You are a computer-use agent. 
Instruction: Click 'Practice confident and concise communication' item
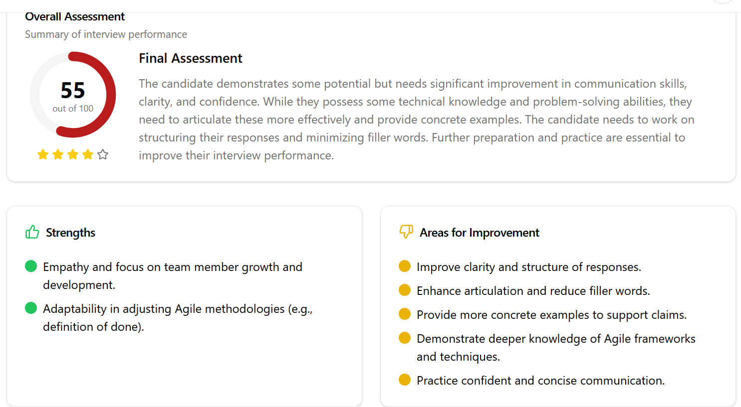540,381
